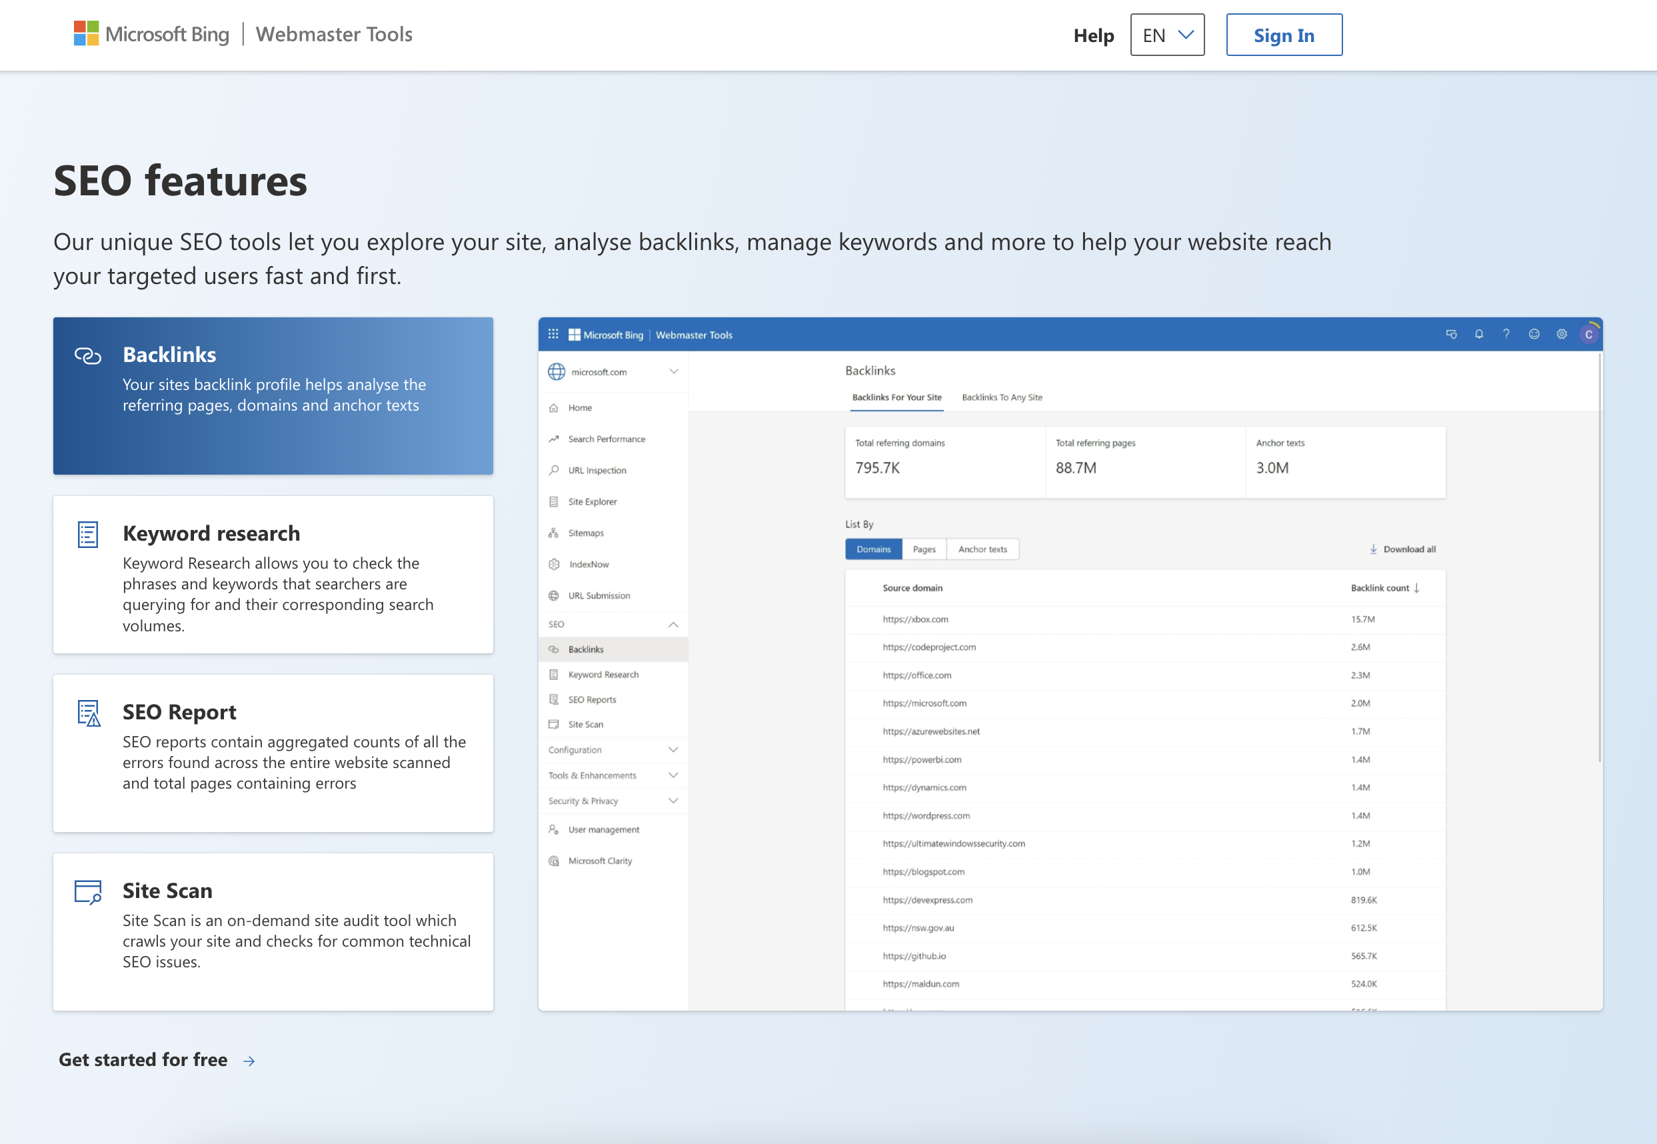The width and height of the screenshot is (1657, 1144).
Task: Open the EN language dropdown
Action: tap(1167, 35)
